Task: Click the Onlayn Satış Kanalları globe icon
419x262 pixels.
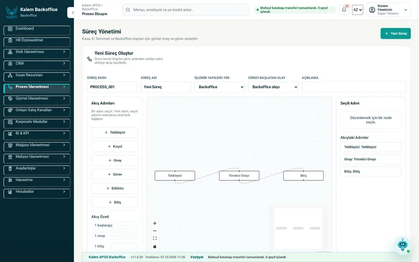Action: pyautogui.click(x=10, y=110)
